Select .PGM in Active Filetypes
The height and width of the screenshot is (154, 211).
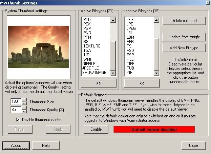(x=96, y=28)
